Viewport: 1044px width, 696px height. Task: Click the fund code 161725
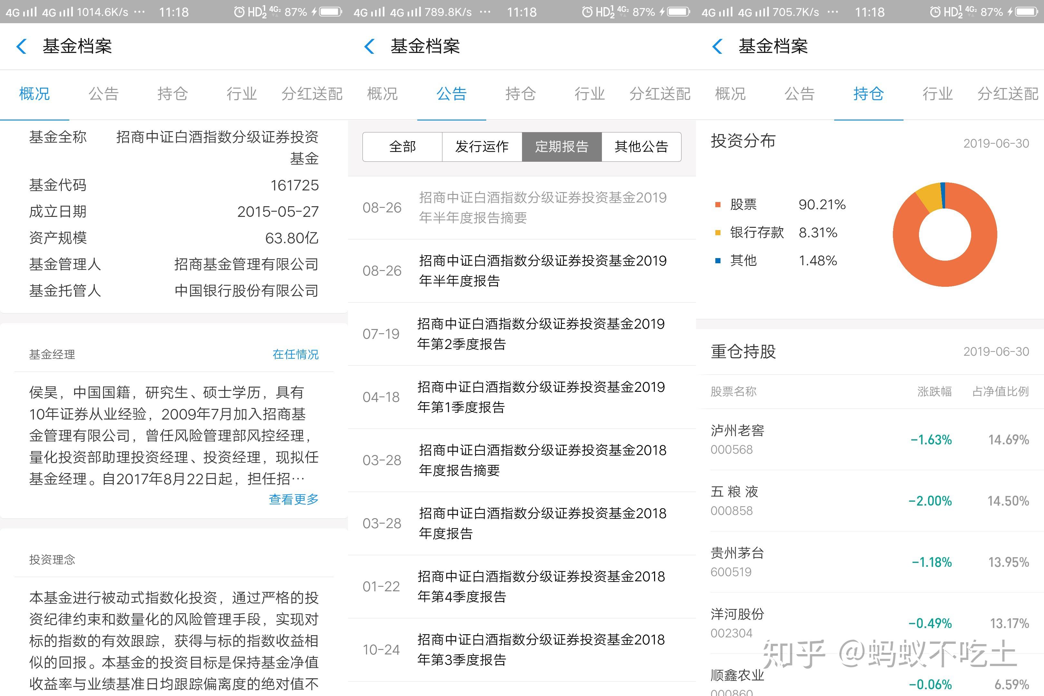coord(295,185)
